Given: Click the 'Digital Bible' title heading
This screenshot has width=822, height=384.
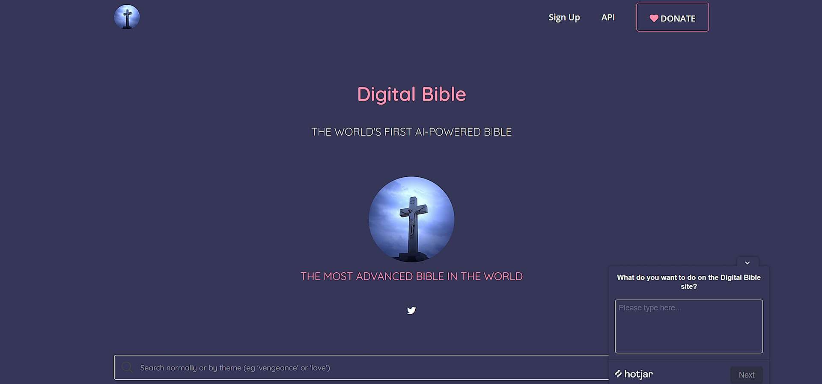Looking at the screenshot, I should (411, 95).
